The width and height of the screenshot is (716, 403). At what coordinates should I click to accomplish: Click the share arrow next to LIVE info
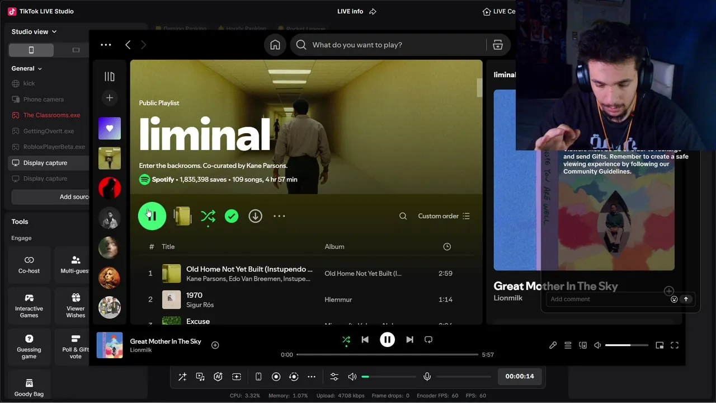pyautogui.click(x=373, y=11)
